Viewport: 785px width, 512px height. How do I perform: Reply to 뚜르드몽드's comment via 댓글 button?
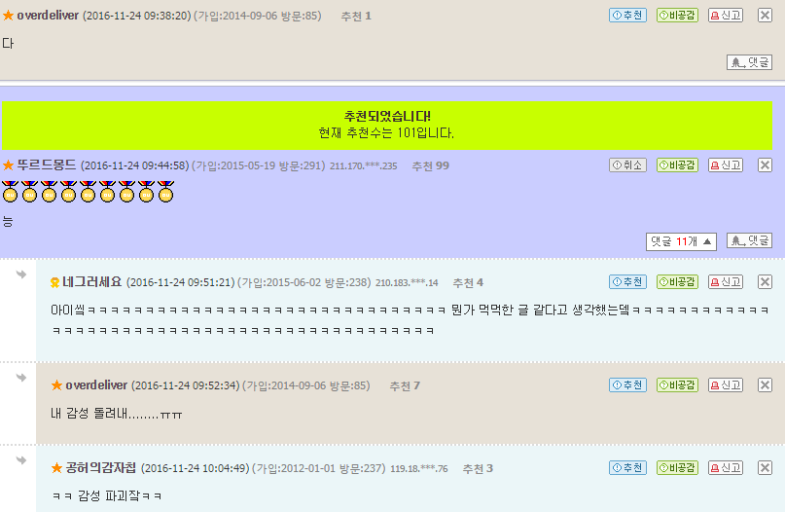click(x=749, y=240)
